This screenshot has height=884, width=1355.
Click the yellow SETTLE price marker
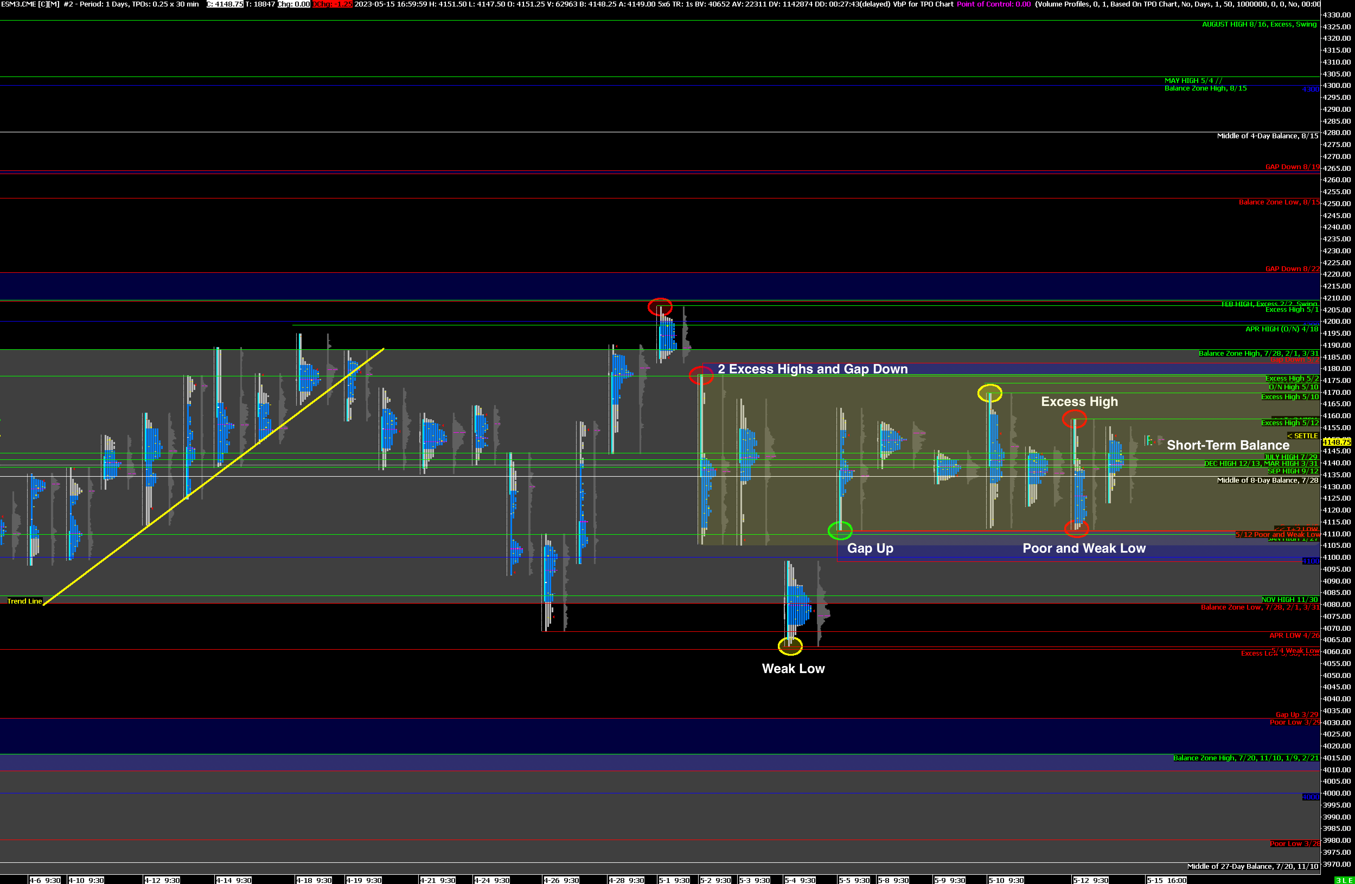[1303, 436]
